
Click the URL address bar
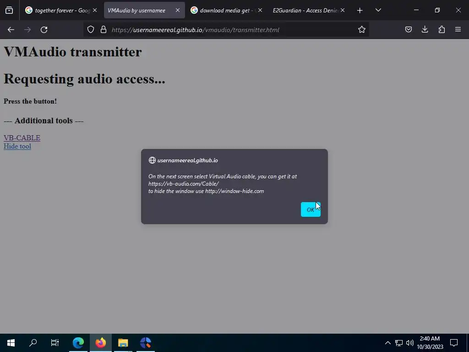[226, 30]
